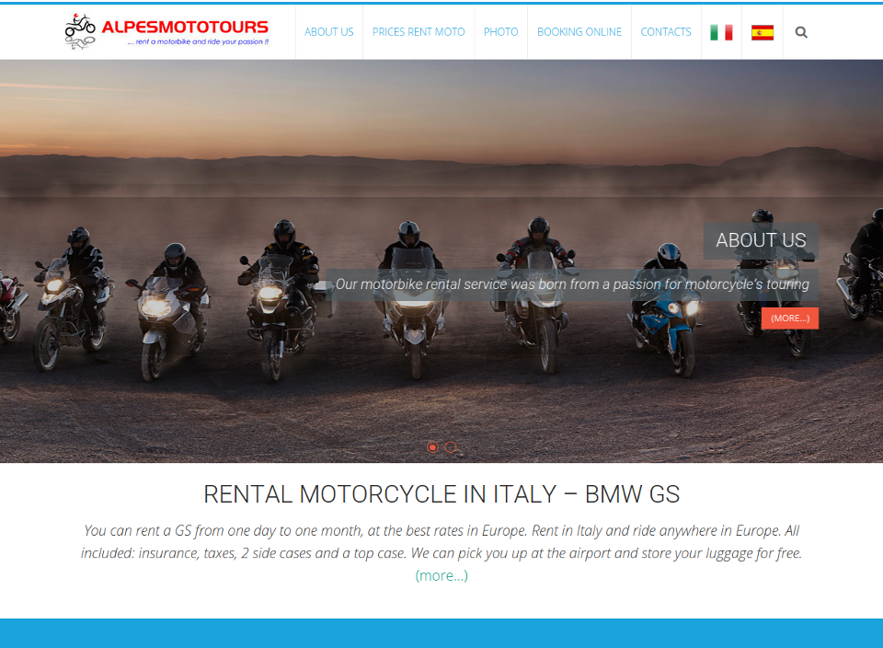Click the Rental Motorcycle in Italy heading
This screenshot has height=648, width=883.
tap(441, 494)
